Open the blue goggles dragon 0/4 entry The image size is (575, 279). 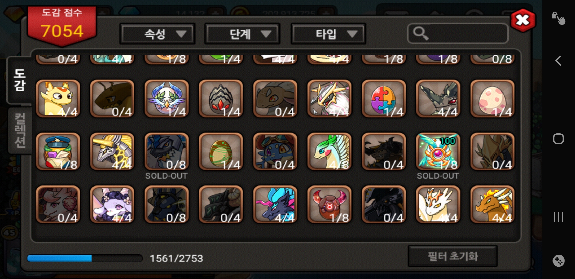(275, 152)
